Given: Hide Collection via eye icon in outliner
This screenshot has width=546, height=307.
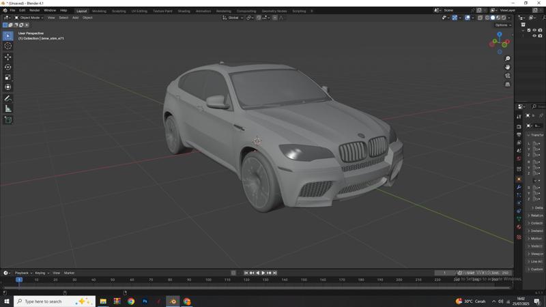Looking at the screenshot, I should pyautogui.click(x=534, y=30).
